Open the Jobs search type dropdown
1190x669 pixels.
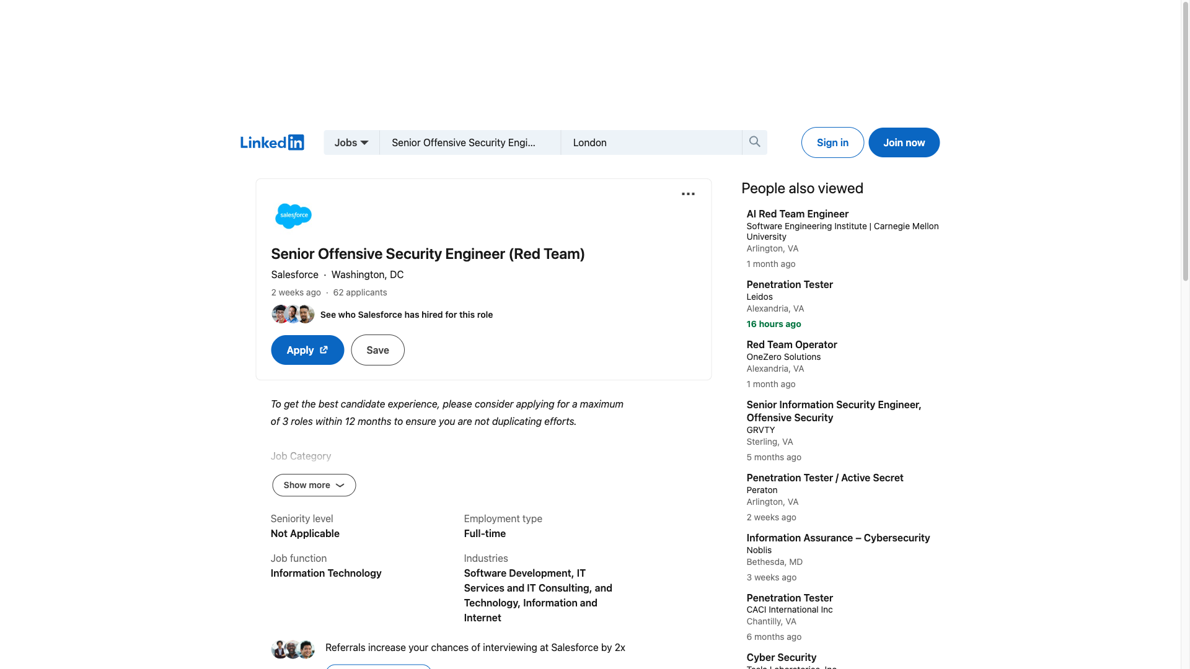click(x=351, y=142)
